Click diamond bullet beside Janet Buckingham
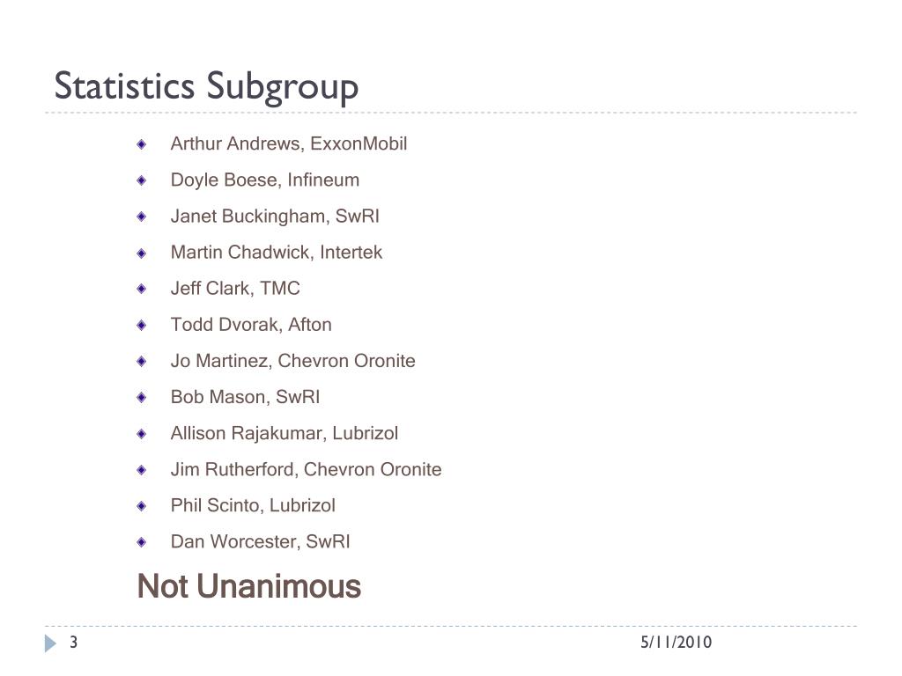 pos(142,217)
